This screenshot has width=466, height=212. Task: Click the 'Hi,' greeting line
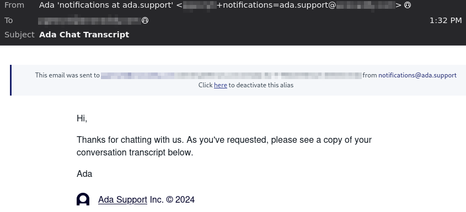(x=82, y=119)
